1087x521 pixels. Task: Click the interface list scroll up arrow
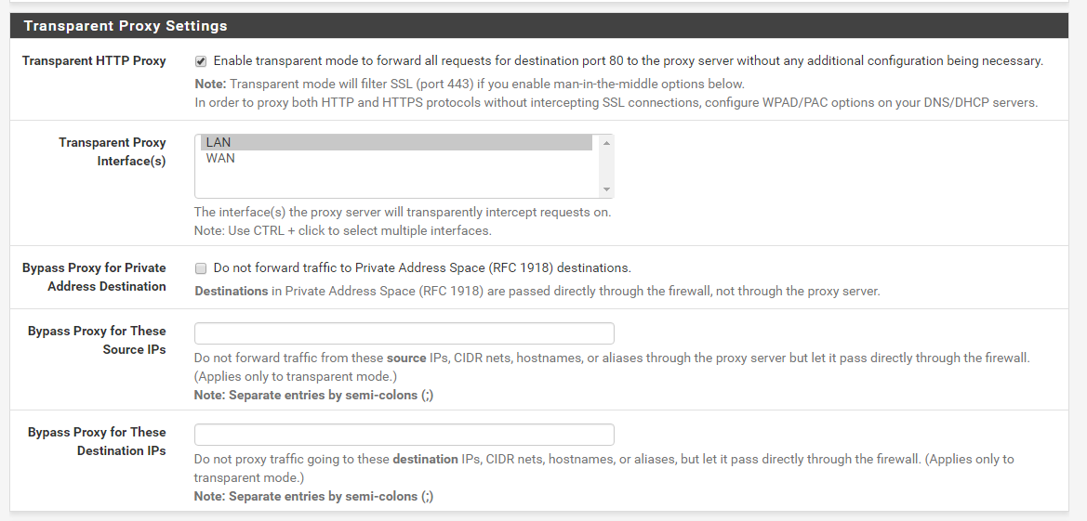[606, 143]
